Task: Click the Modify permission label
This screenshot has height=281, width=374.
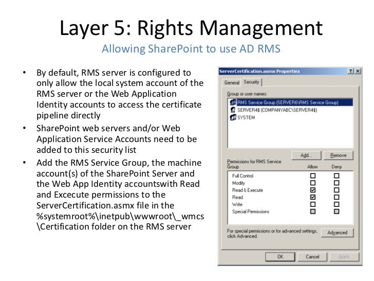Action: pos(238,183)
